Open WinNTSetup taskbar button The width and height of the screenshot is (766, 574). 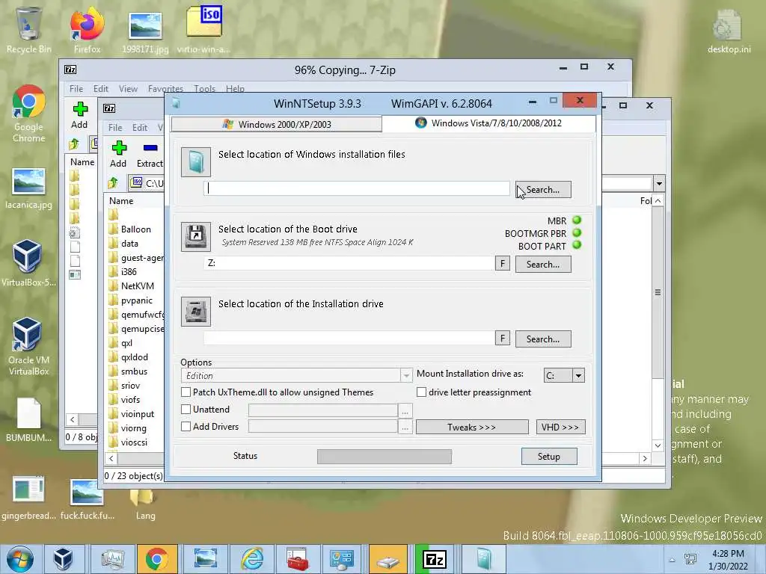click(x=483, y=559)
